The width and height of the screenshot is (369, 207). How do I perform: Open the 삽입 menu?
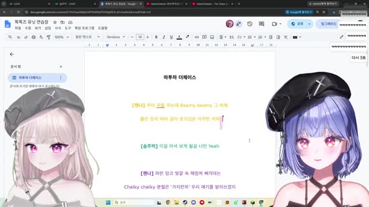click(x=48, y=28)
